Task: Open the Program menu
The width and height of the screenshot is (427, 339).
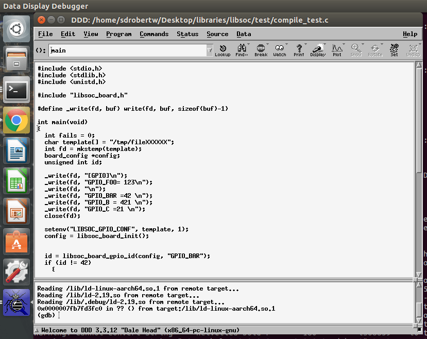Action: [x=118, y=34]
